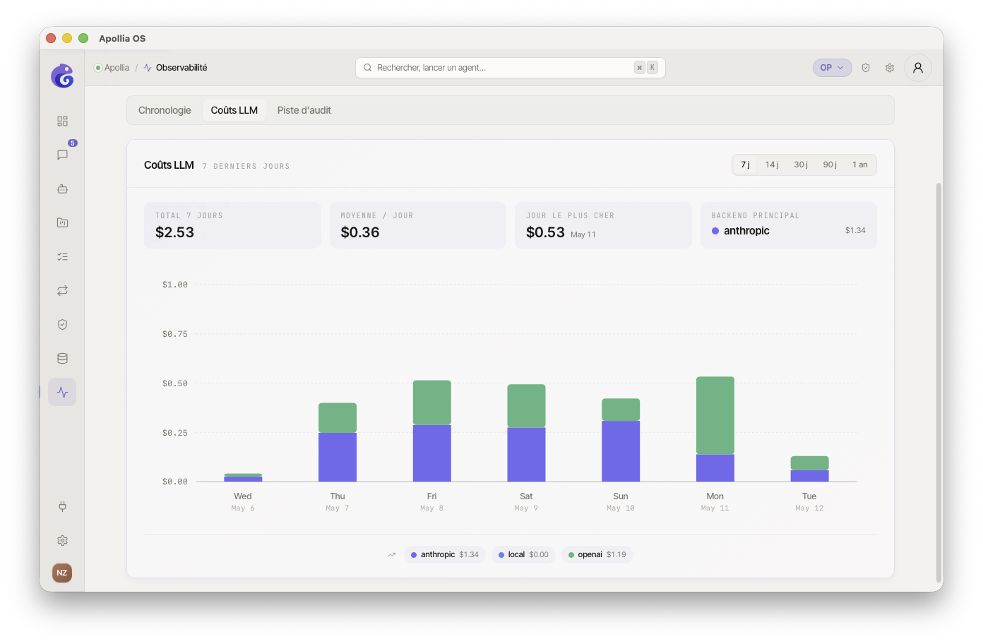This screenshot has height=644, width=983.
Task: Open the user profile menu button
Action: 918,68
